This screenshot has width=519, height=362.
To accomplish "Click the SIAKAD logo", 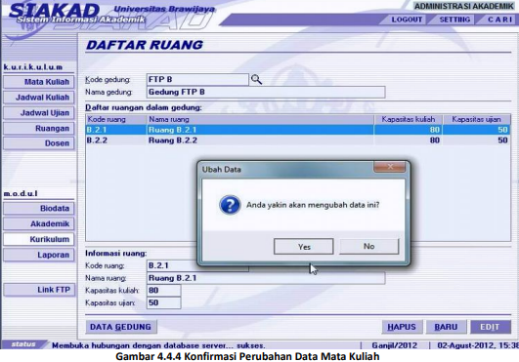I will coord(55,13).
